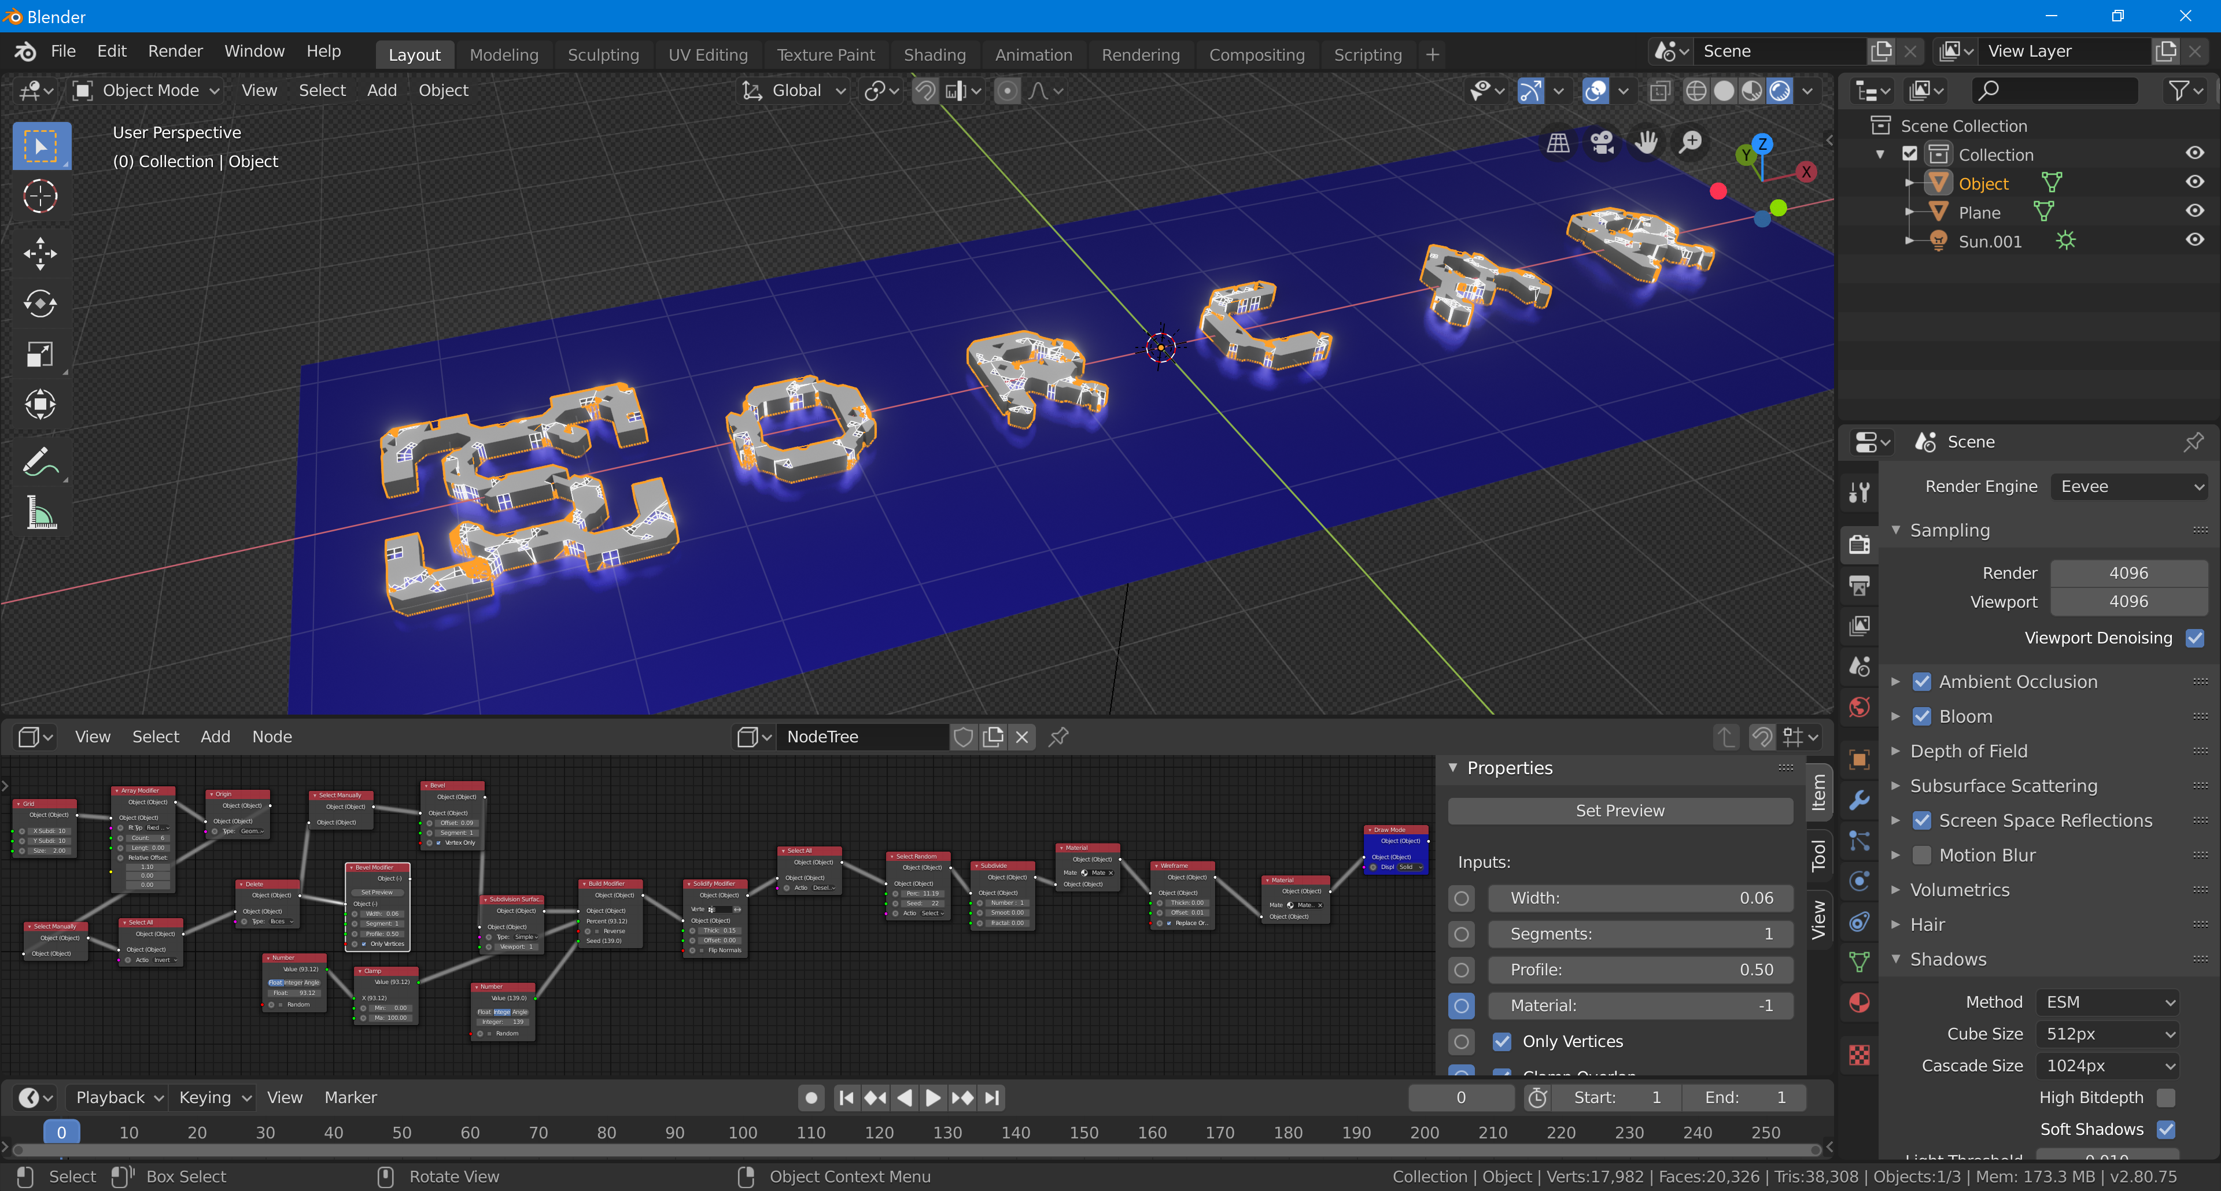Expand the Depth of Field panel
This screenshot has width=2221, height=1191.
(x=1968, y=750)
